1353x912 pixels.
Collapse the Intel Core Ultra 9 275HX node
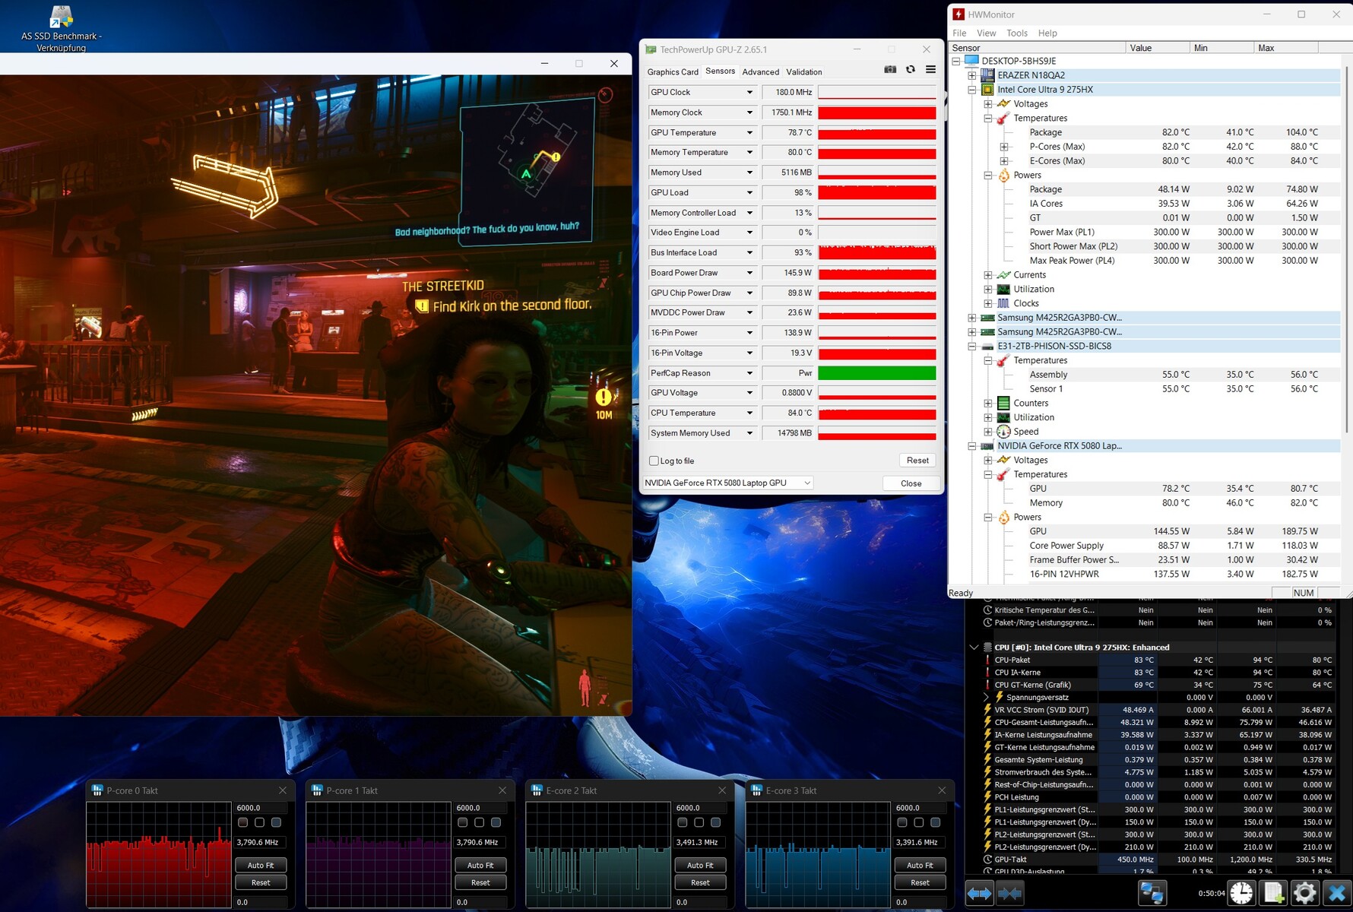972,90
